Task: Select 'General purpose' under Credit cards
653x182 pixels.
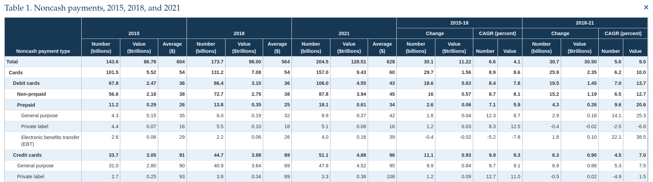Action: (35, 166)
